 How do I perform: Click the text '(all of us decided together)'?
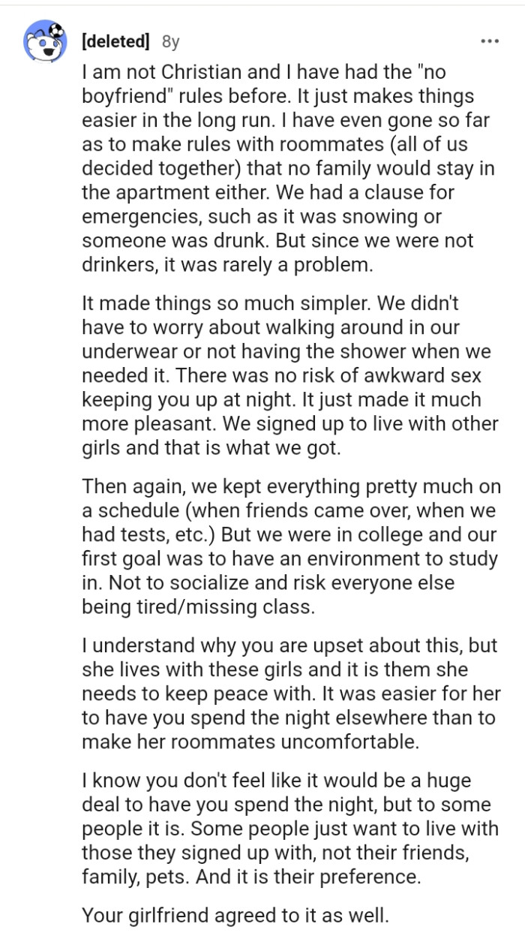click(x=285, y=156)
